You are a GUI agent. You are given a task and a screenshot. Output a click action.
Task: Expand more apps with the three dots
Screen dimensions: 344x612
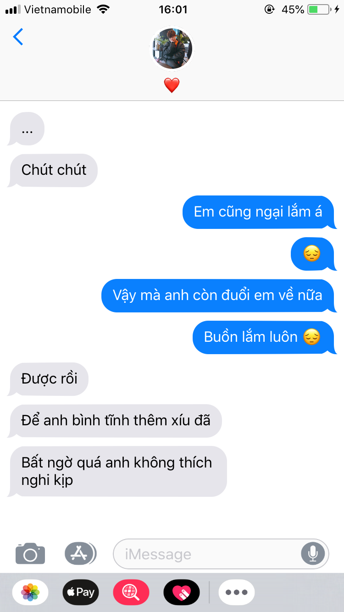(x=237, y=592)
